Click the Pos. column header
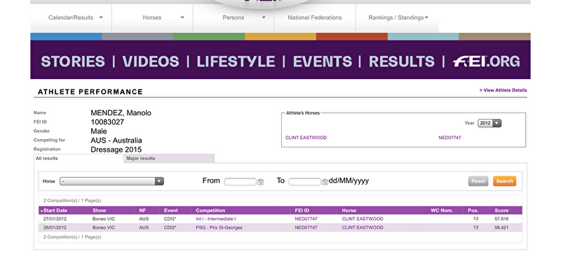561x258 pixels. pyautogui.click(x=473, y=210)
